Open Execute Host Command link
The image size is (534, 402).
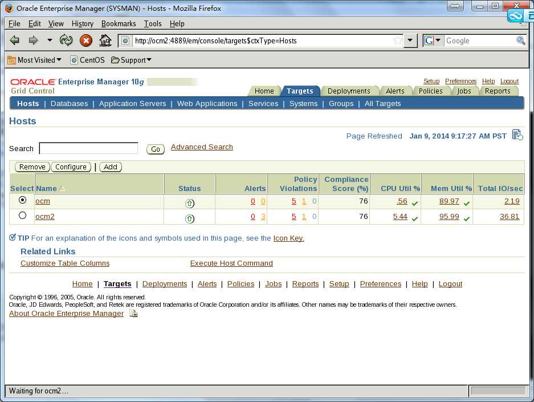click(231, 263)
